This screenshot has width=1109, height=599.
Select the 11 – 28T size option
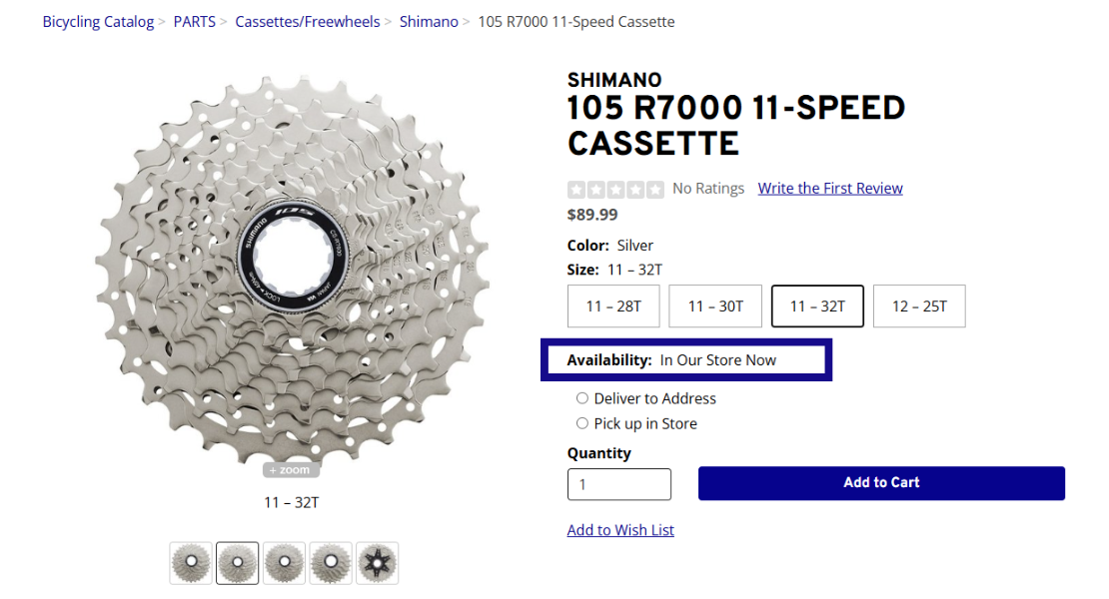pyautogui.click(x=612, y=305)
